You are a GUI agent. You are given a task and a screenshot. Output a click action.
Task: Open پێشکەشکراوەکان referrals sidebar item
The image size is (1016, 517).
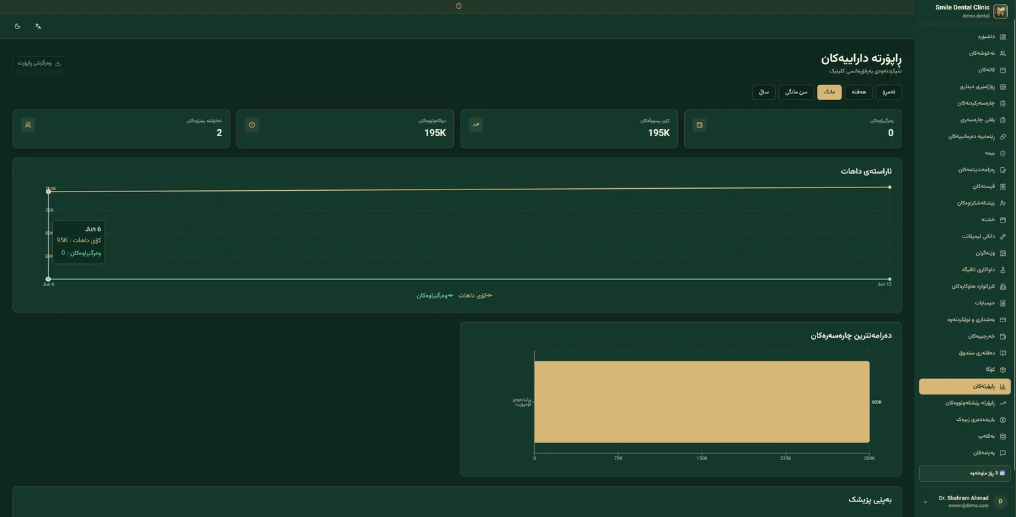tap(965, 203)
